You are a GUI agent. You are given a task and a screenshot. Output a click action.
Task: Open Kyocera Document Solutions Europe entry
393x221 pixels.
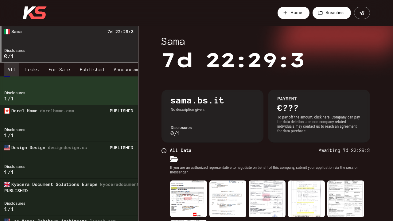point(69,197)
